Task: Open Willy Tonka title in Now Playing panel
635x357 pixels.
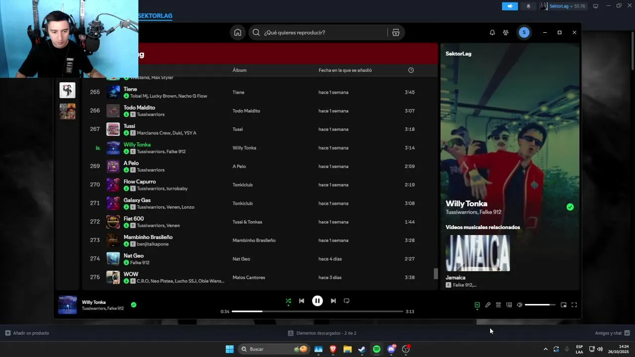Action: point(466,203)
